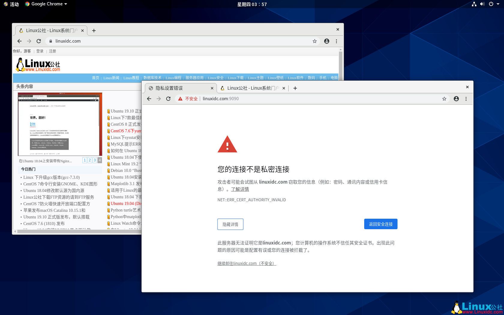504x315 pixels.
Task: Open the power menu at top right
Action: pos(491,4)
